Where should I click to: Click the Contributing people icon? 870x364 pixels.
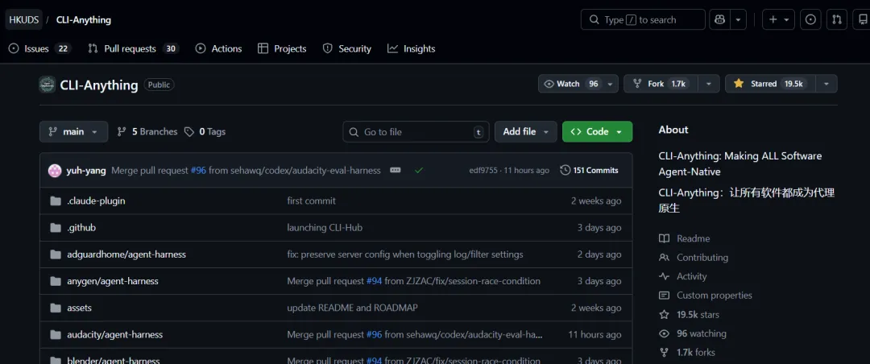pyautogui.click(x=664, y=258)
